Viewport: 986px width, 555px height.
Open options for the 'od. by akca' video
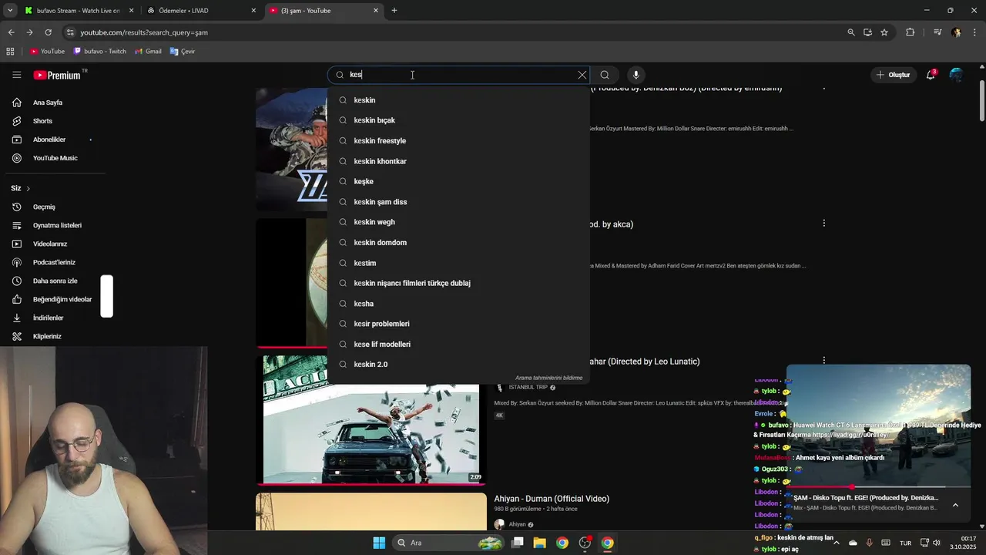[x=823, y=223]
